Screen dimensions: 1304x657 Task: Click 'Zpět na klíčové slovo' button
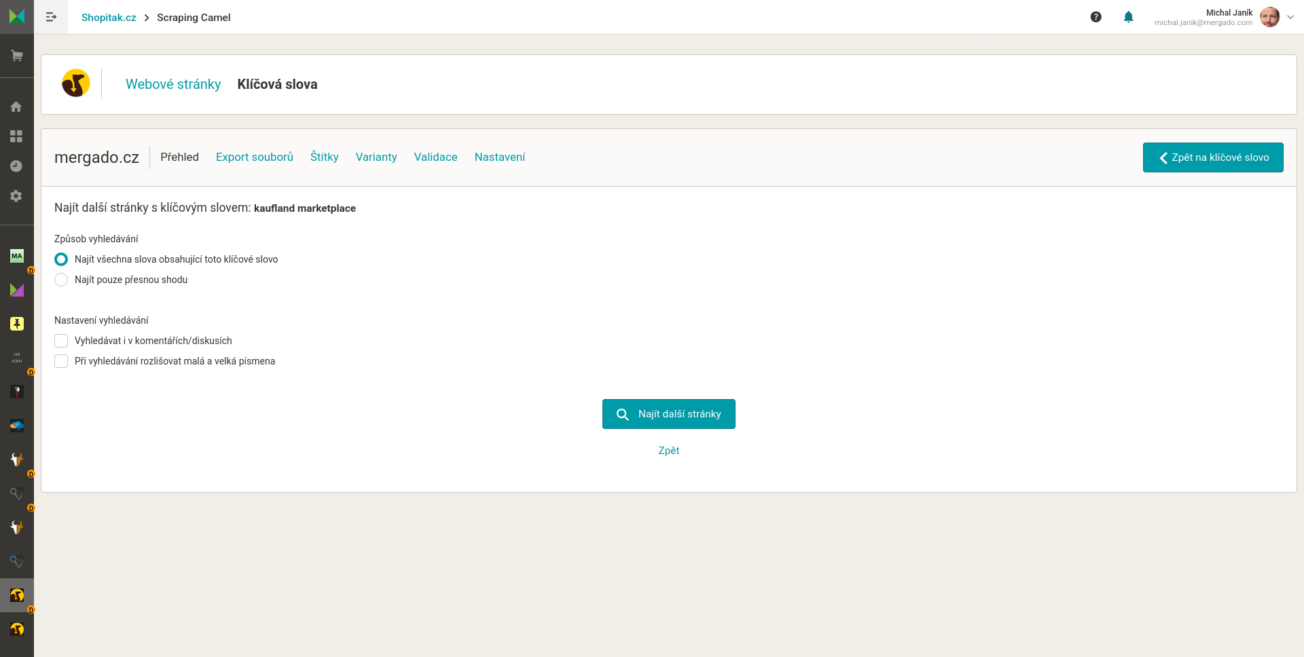tap(1212, 157)
